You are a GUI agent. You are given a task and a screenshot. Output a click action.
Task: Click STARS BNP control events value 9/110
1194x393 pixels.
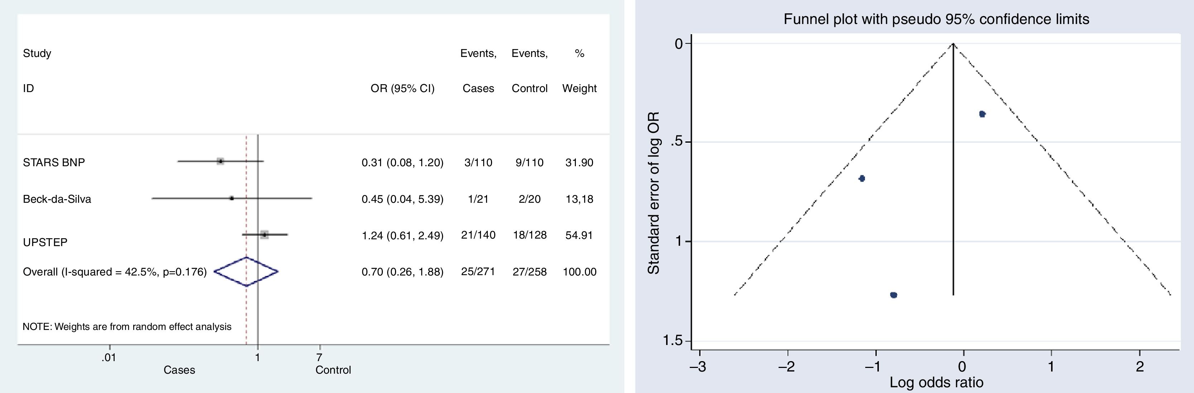[529, 163]
